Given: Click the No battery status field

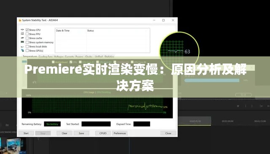Looking at the screenshot, I should (52, 124).
